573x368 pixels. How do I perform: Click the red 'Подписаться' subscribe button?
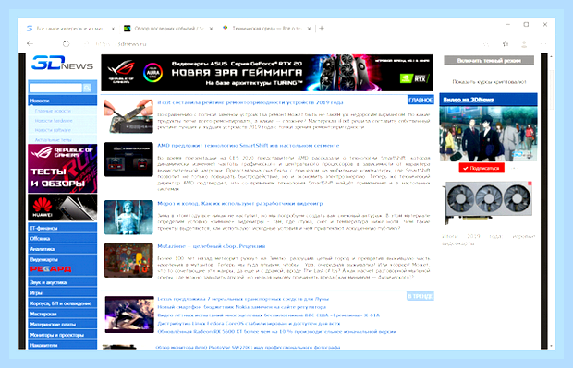click(x=482, y=168)
